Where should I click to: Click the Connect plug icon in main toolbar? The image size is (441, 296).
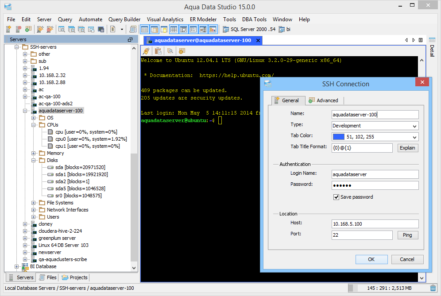pos(40,29)
